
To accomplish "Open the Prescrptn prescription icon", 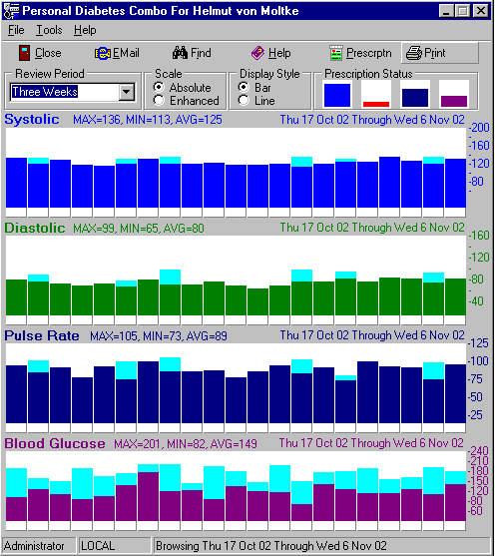I will pyautogui.click(x=335, y=53).
